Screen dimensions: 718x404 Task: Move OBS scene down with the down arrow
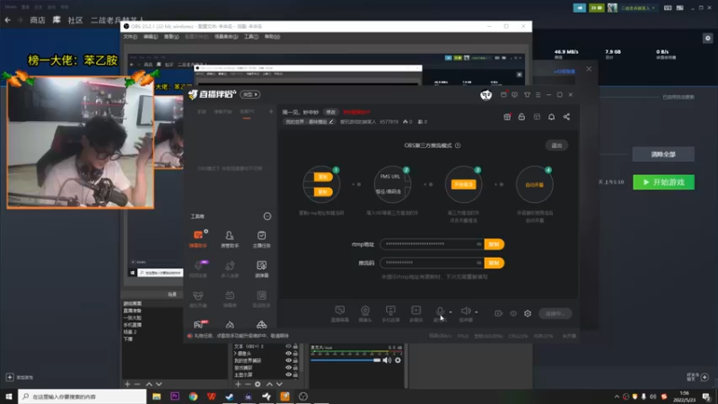(x=159, y=384)
